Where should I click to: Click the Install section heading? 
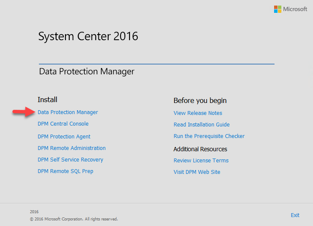point(47,100)
